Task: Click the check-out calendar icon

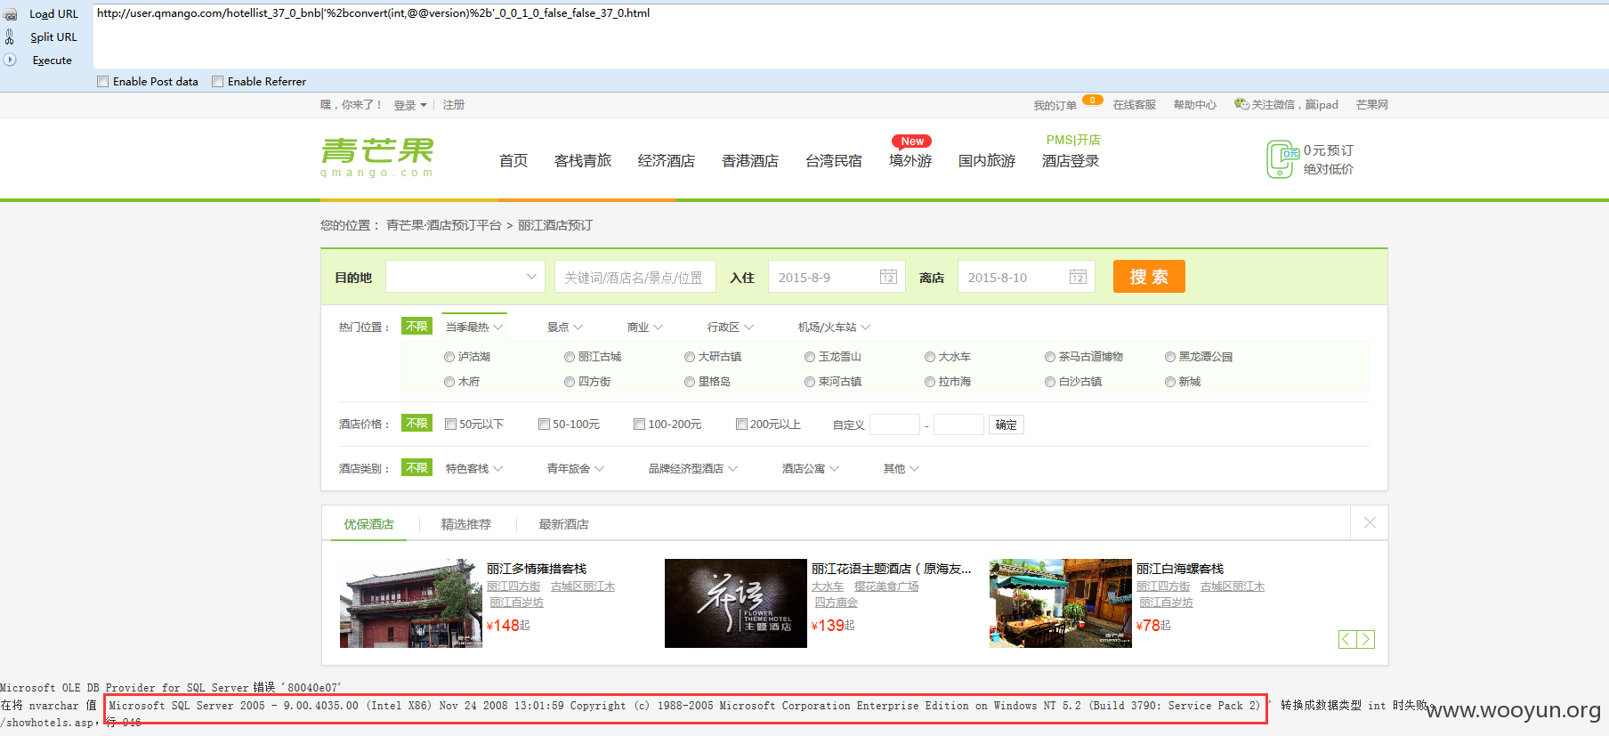Action: click(x=1078, y=277)
